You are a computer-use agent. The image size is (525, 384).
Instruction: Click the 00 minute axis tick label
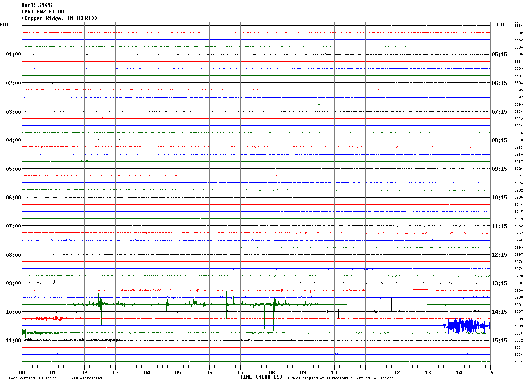click(x=22, y=372)
